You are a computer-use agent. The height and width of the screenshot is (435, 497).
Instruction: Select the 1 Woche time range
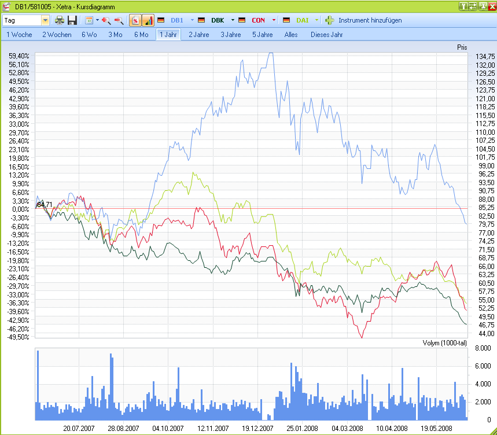(x=19, y=35)
